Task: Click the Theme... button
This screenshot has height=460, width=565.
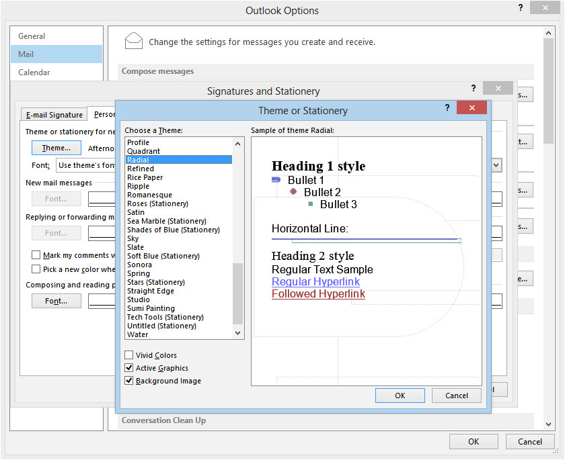Action: [56, 148]
